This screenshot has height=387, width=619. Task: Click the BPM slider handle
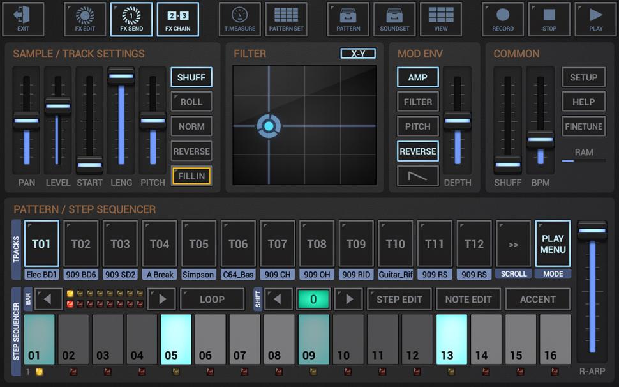click(540, 139)
